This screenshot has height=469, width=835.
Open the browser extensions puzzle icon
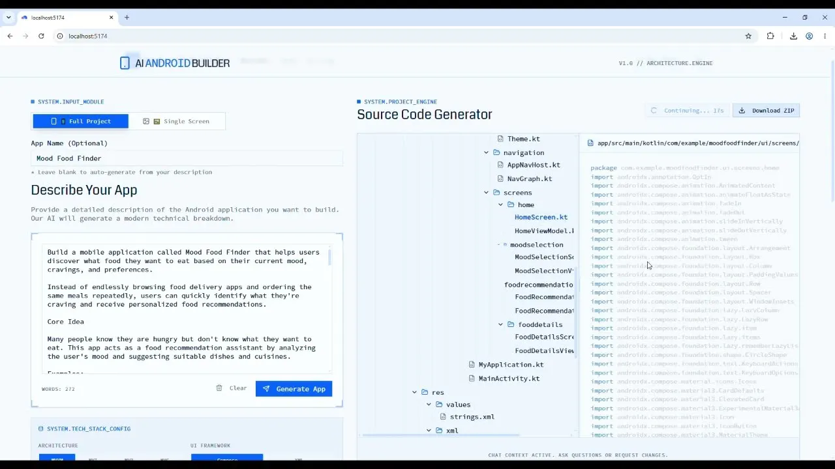click(770, 36)
